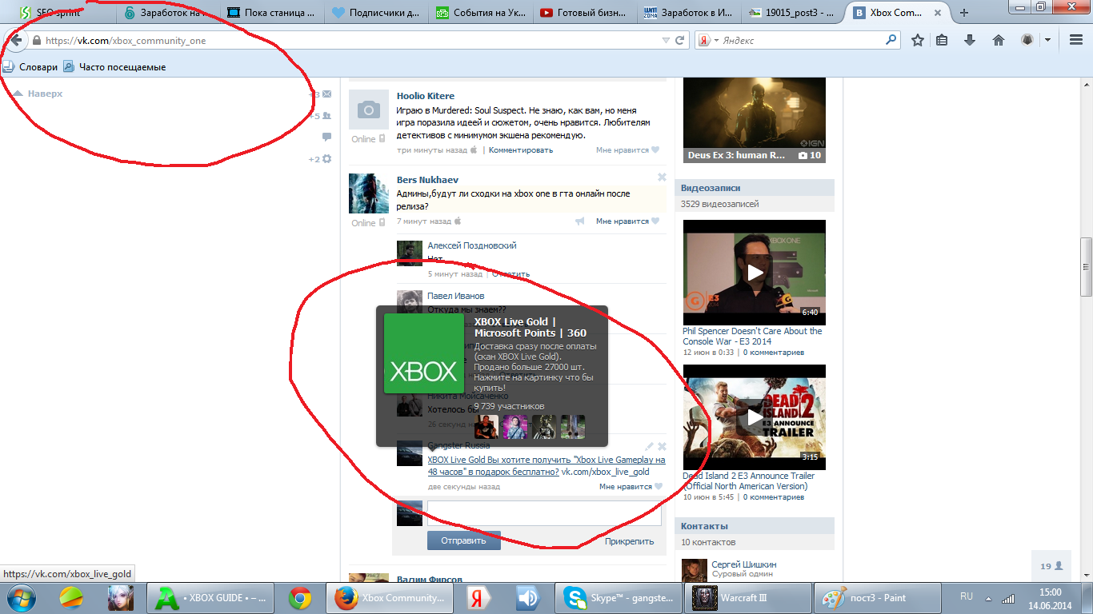1093x614 pixels.
Task: Launch Chrome from the taskbar
Action: (x=300, y=598)
